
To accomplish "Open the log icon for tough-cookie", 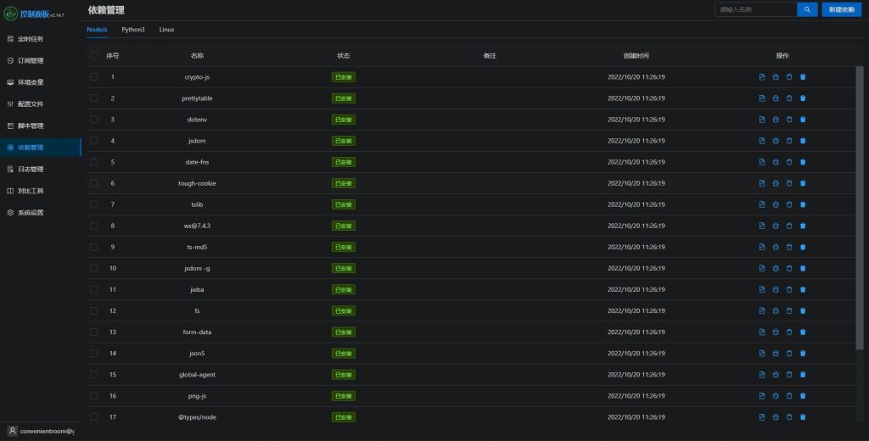I will tap(762, 183).
